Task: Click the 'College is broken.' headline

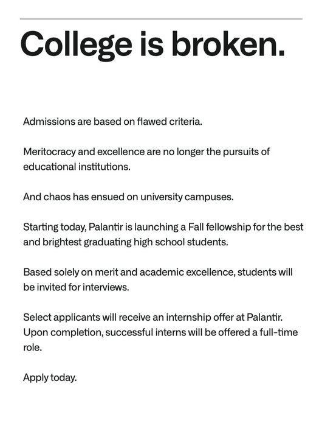Action: click(x=152, y=45)
